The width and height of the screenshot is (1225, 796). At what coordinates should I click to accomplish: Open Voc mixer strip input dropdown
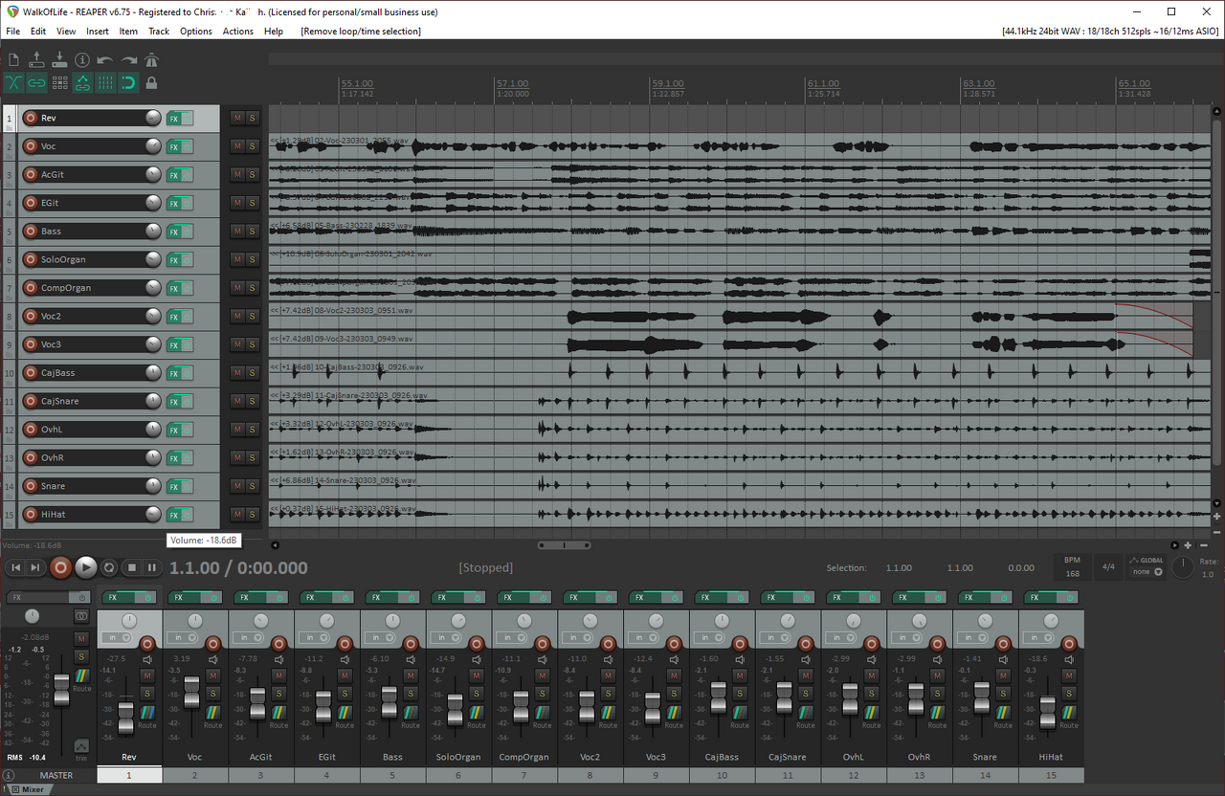183,637
